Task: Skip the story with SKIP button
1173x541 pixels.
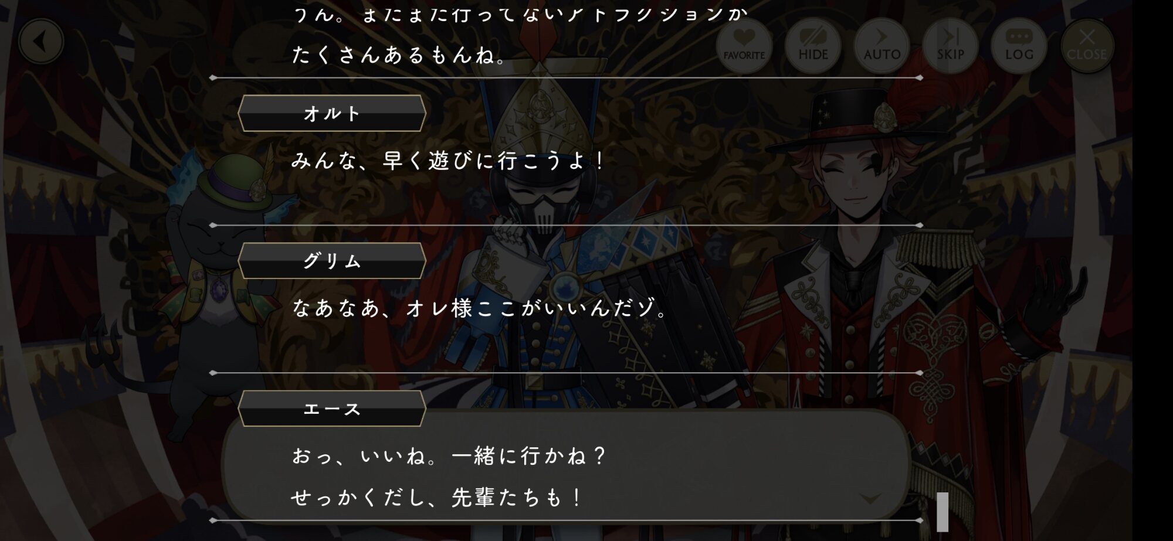Action: click(x=950, y=45)
